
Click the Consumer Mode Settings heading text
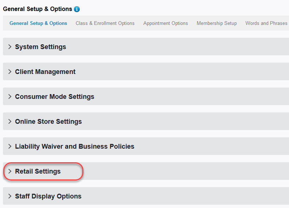click(55, 97)
